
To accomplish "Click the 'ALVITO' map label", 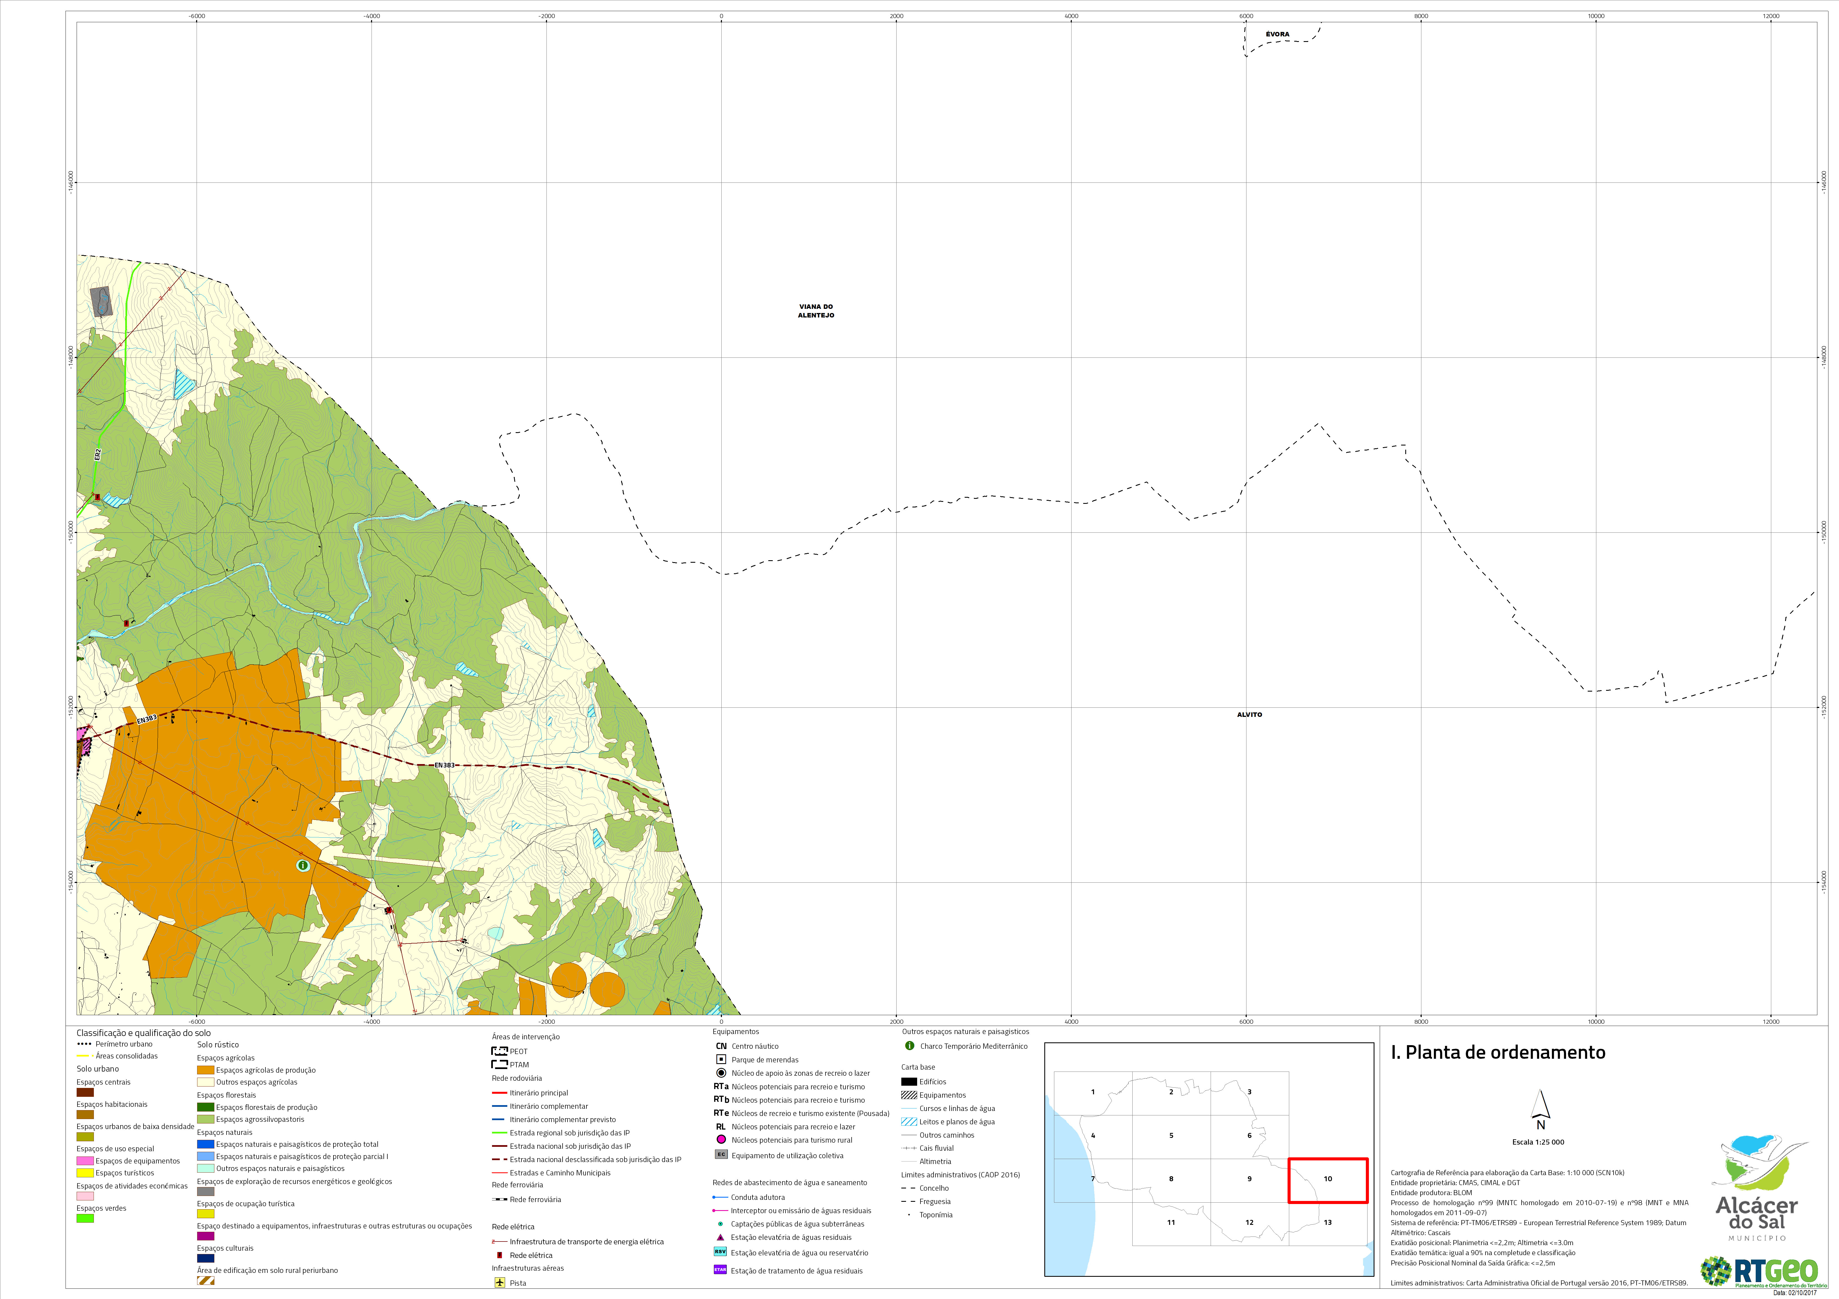I will (1250, 715).
